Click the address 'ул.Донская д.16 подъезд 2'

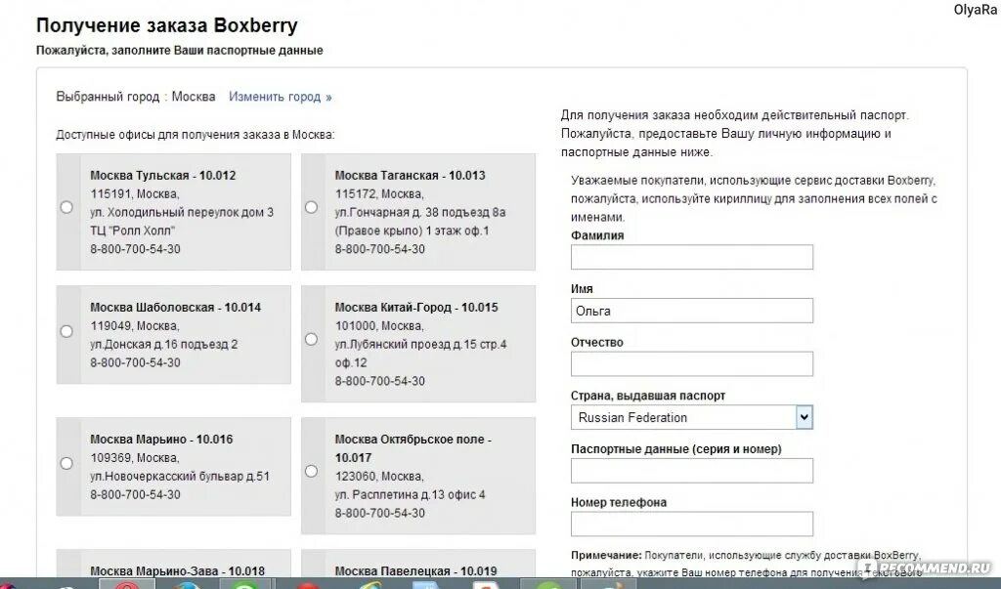point(164,345)
